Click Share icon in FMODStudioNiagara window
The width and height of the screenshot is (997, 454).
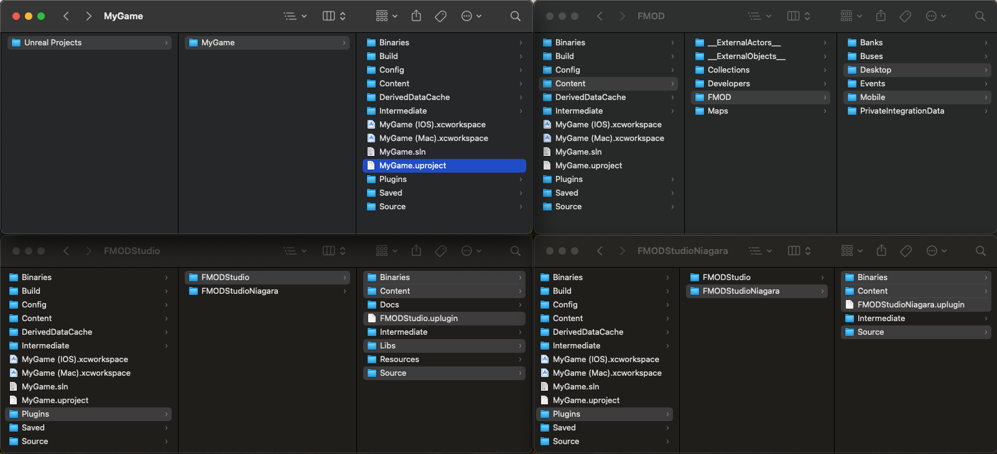click(881, 251)
